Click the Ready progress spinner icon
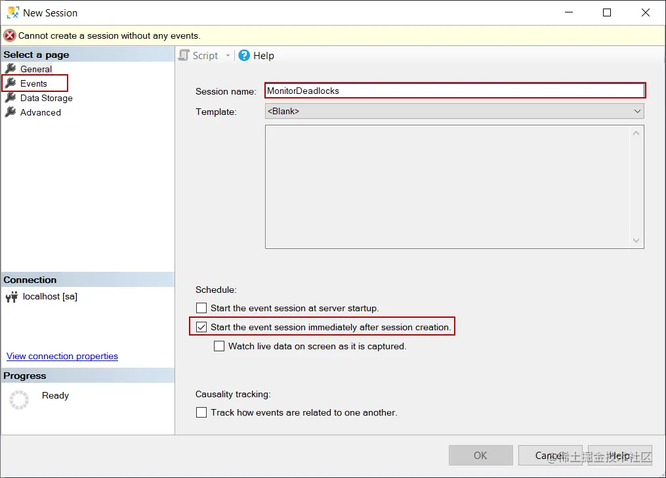The height and width of the screenshot is (478, 666). (x=19, y=399)
